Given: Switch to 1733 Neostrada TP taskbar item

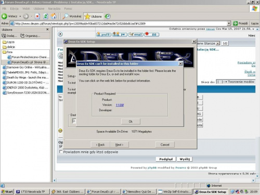Looking at the screenshot, I should (32, 192).
